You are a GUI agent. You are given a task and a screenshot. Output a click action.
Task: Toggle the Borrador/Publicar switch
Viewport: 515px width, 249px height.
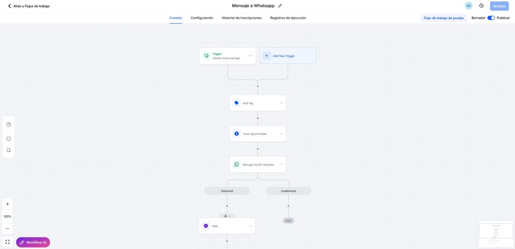point(491,18)
